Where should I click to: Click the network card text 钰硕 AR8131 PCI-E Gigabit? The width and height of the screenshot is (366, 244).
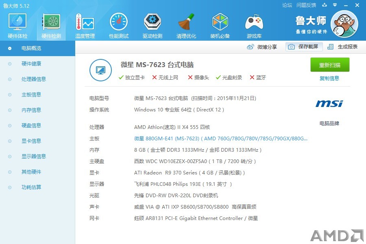196,218
